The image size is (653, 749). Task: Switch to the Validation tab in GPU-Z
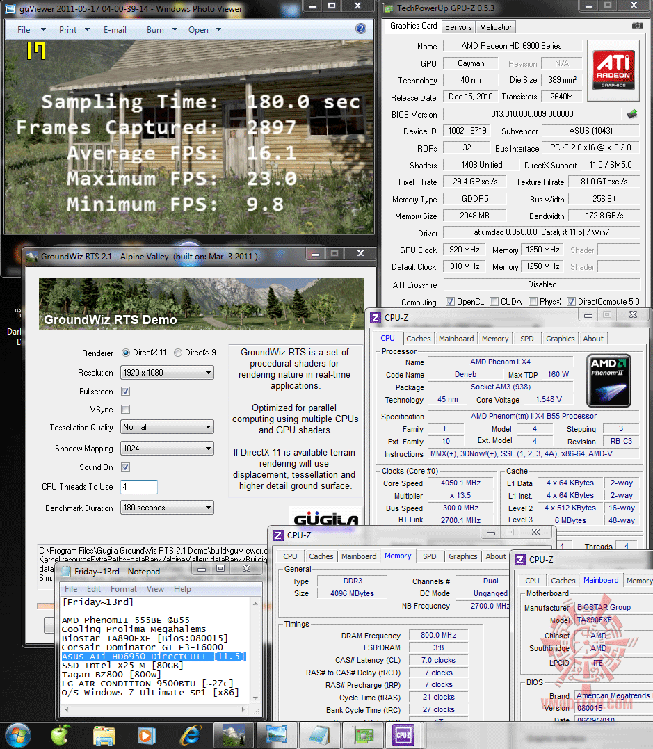coord(497,26)
